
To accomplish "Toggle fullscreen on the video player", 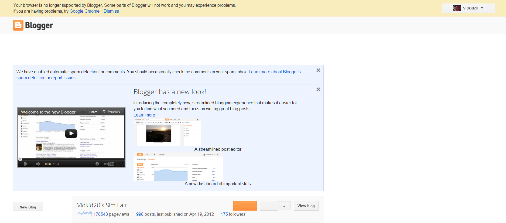I will point(121,164).
